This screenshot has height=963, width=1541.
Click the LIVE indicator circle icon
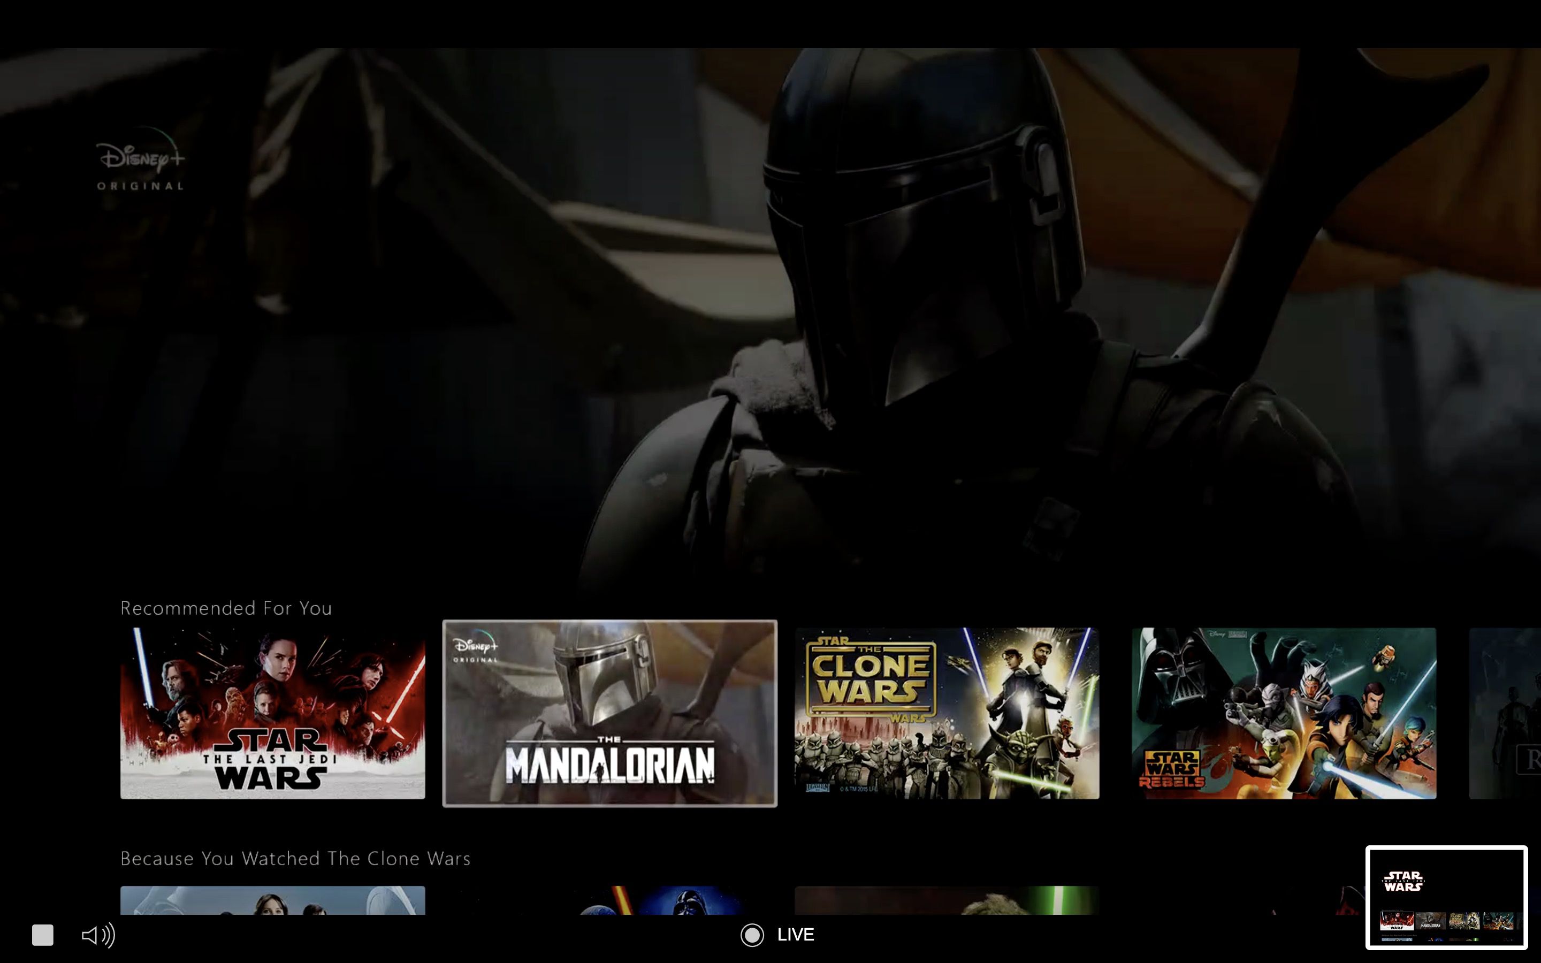pos(752,935)
